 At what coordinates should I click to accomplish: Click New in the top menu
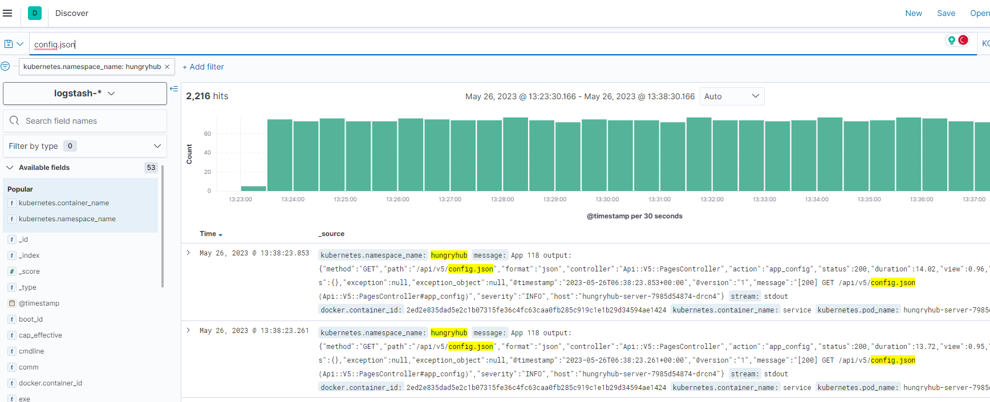pos(913,13)
